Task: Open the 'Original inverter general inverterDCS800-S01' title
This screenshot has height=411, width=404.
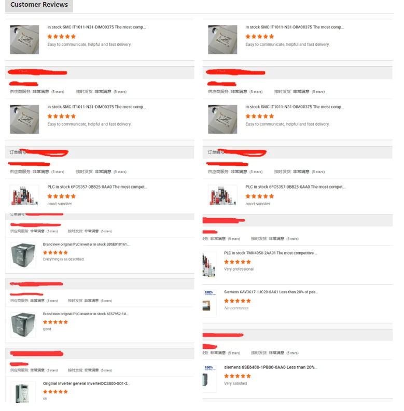Action: (x=86, y=384)
